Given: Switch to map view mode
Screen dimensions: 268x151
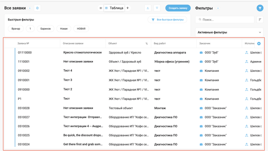Looking at the screenshot, I should [127, 8].
